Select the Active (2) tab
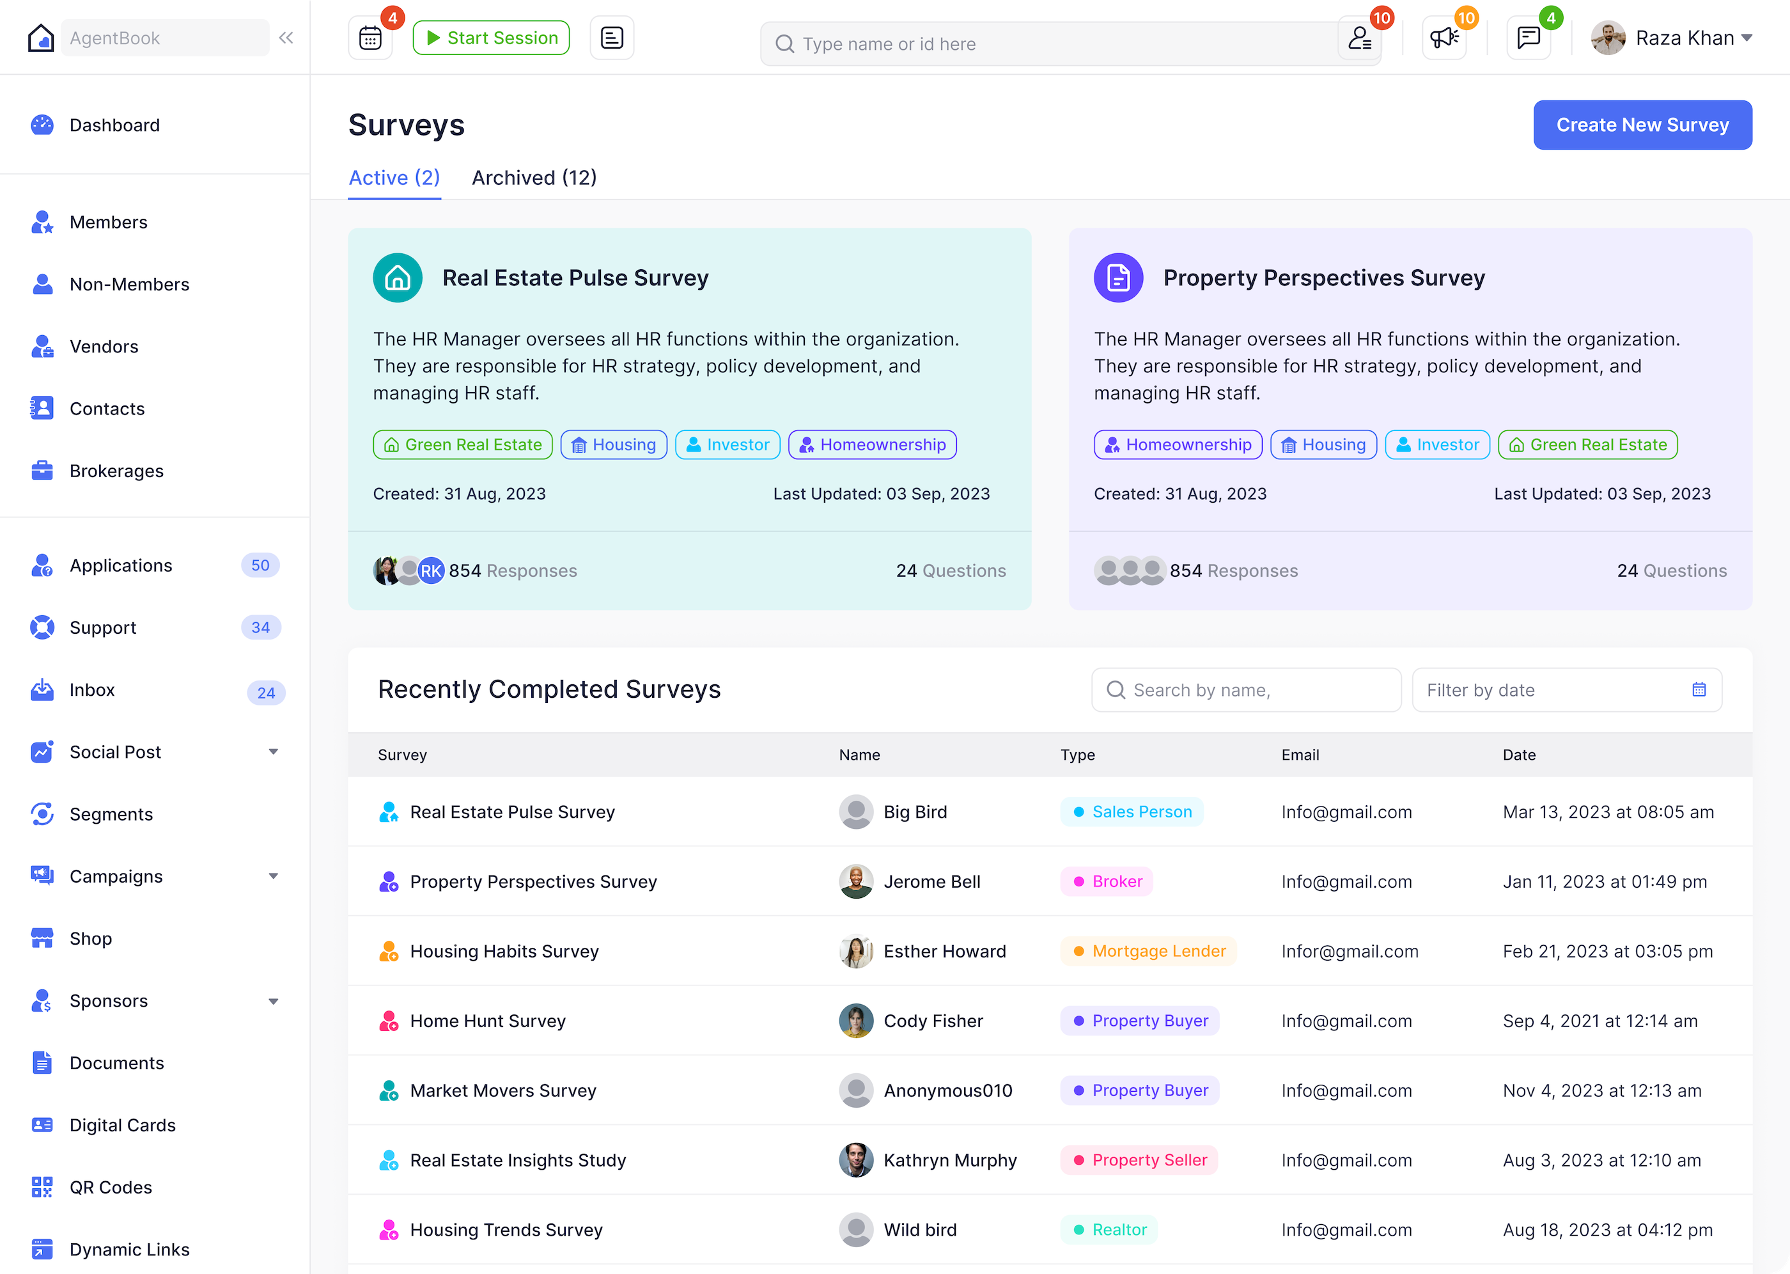The width and height of the screenshot is (1790, 1274). click(394, 178)
